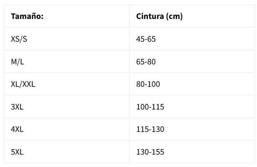Screen dimensions: 257x167
Task: Select the M/L size cell
Action: coord(17,62)
